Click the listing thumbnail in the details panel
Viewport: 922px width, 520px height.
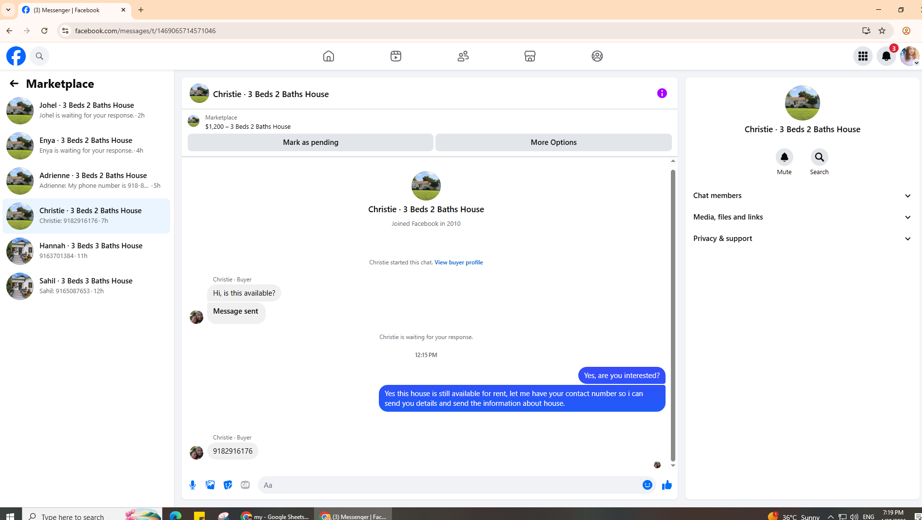[802, 103]
